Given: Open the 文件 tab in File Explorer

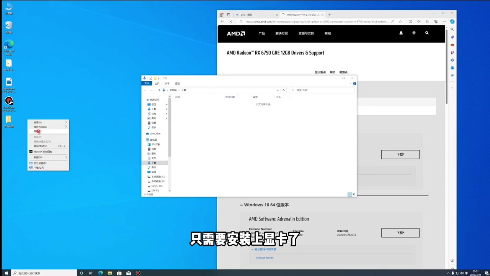Looking at the screenshot, I should tap(147, 84).
